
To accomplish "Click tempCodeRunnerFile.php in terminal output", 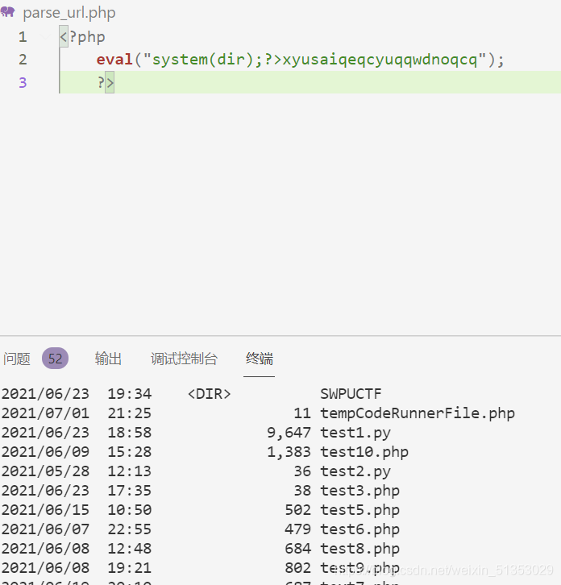I will (x=417, y=413).
